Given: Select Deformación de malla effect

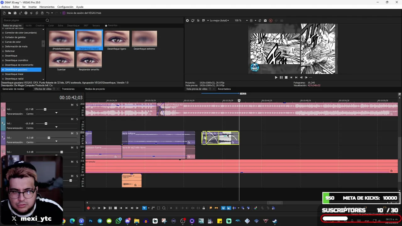Looking at the screenshot, I should [x=16, y=46].
